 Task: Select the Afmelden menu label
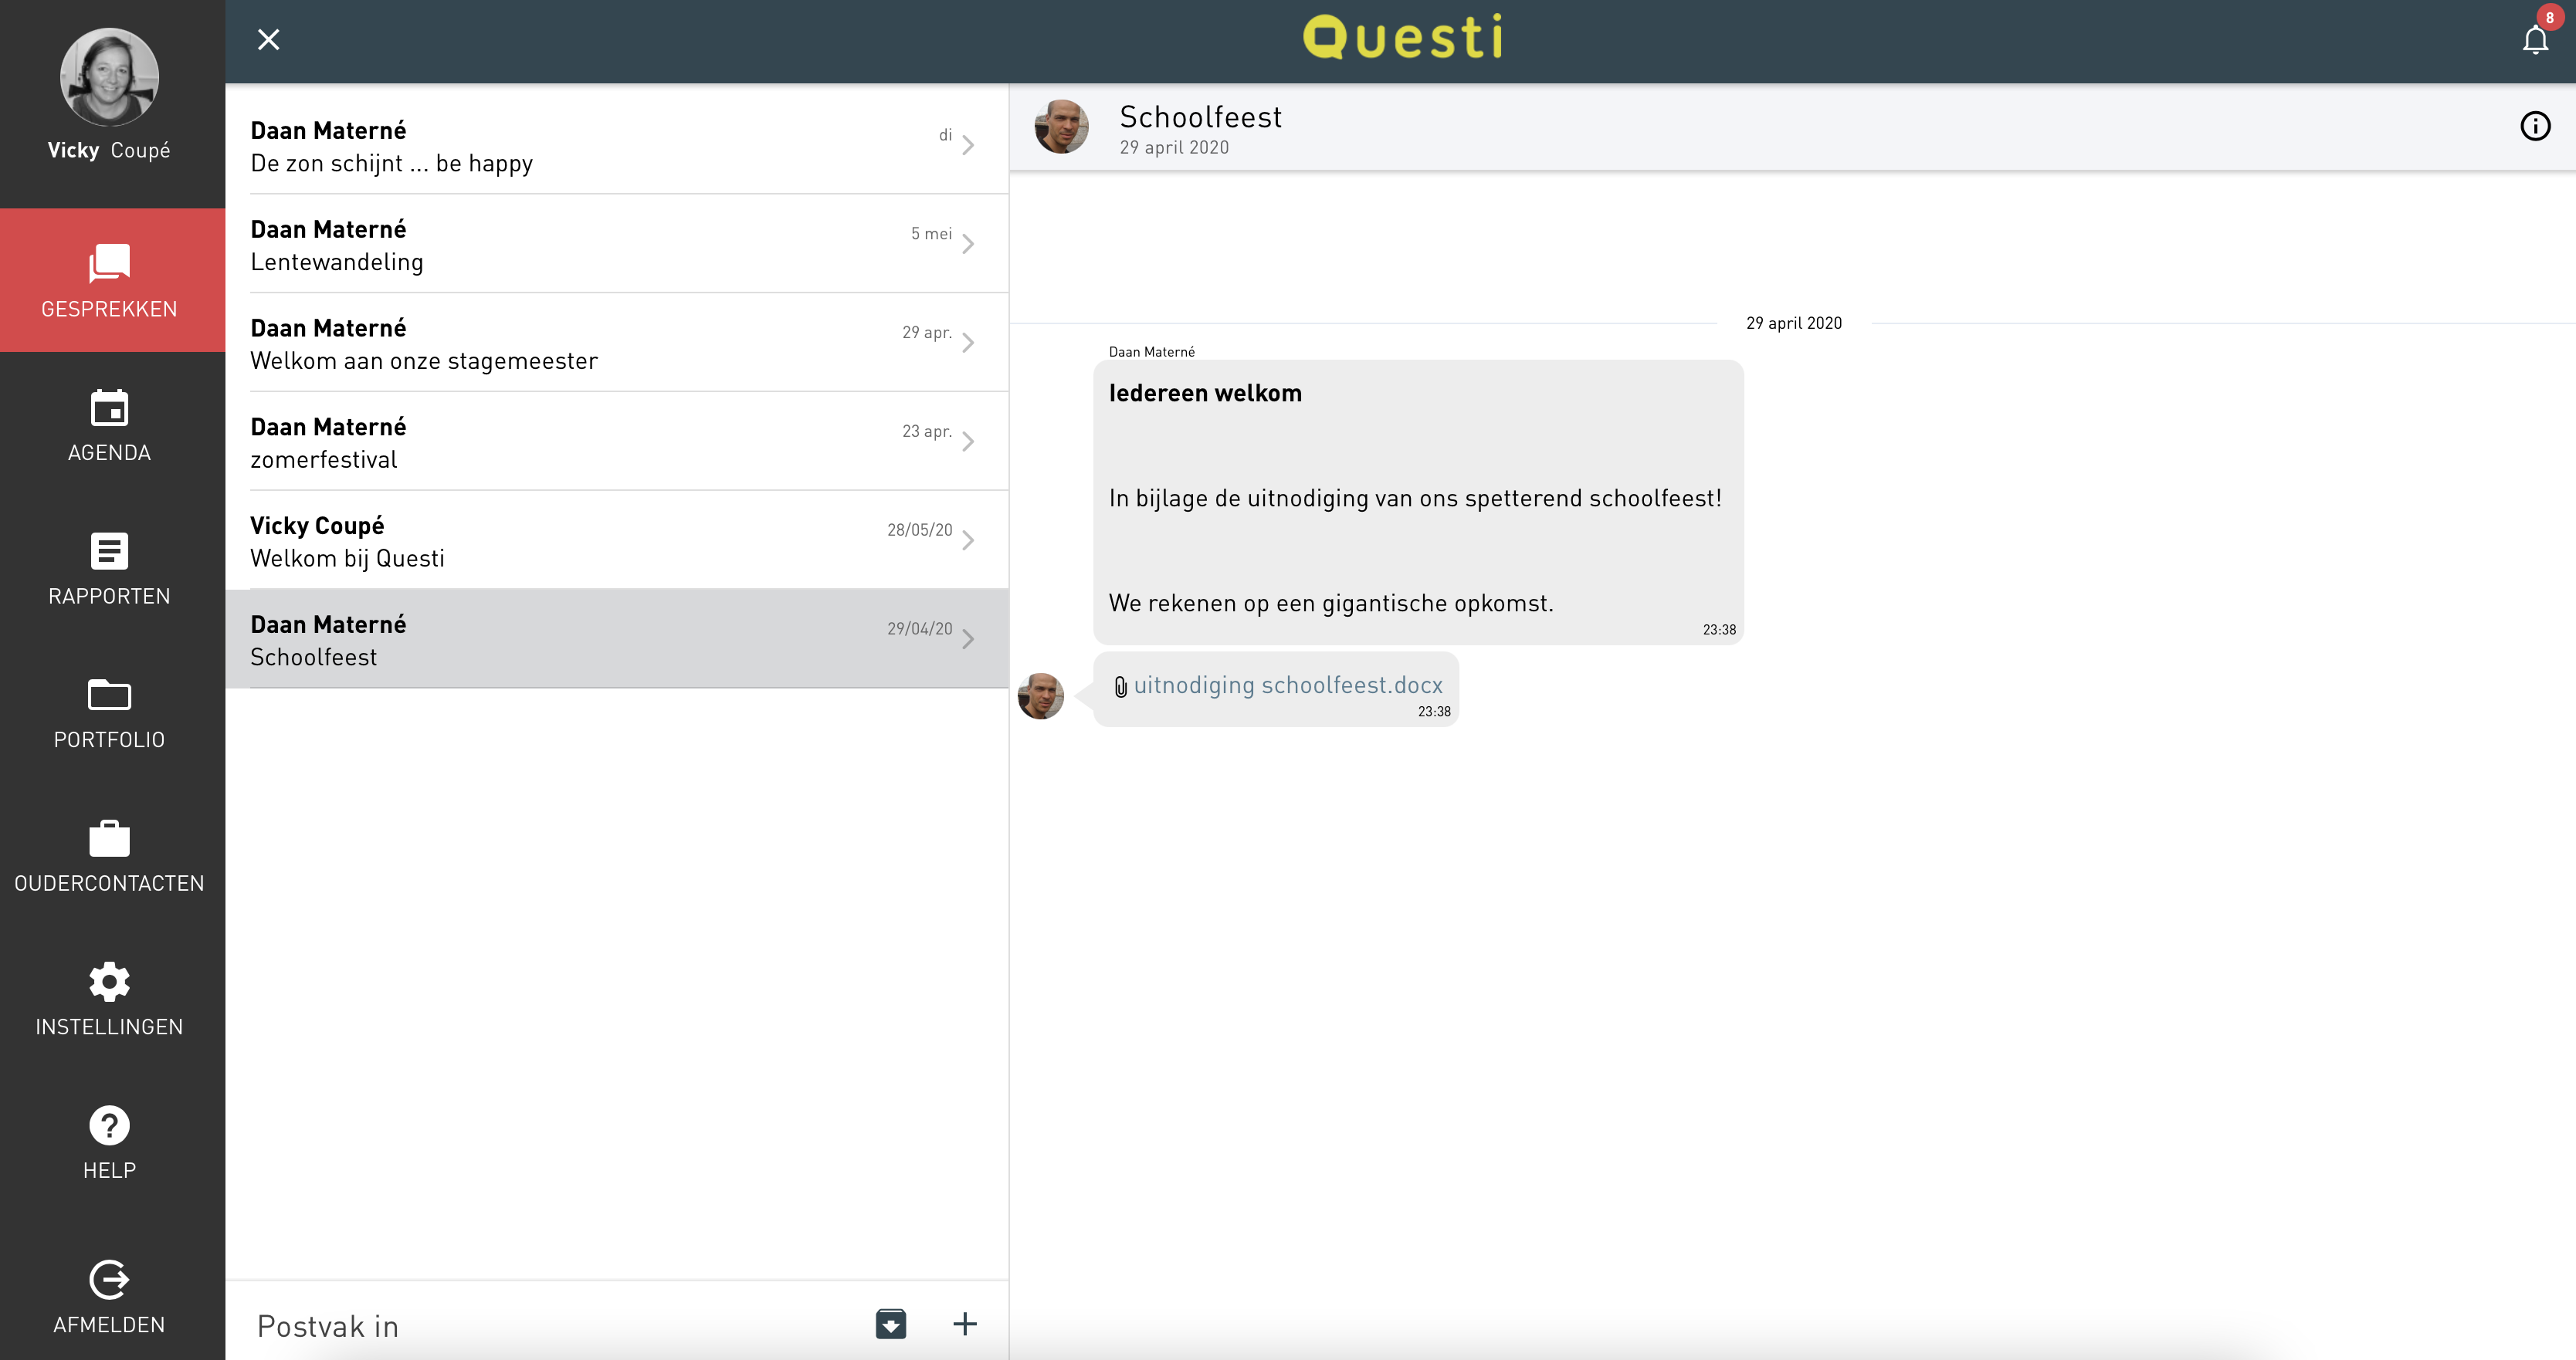pyautogui.click(x=109, y=1325)
